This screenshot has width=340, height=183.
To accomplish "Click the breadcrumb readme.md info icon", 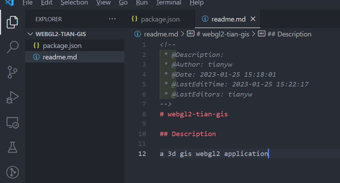I will coord(137,34).
